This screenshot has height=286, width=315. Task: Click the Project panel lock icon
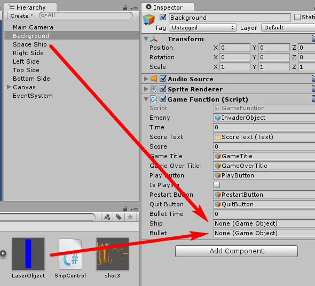click(x=125, y=209)
